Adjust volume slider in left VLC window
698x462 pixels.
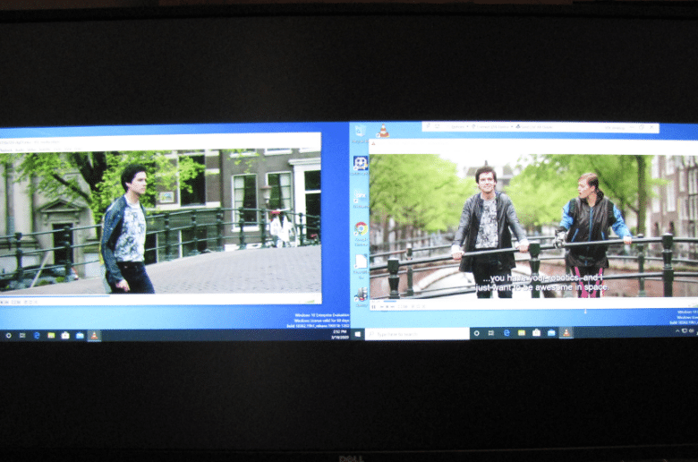(311, 302)
